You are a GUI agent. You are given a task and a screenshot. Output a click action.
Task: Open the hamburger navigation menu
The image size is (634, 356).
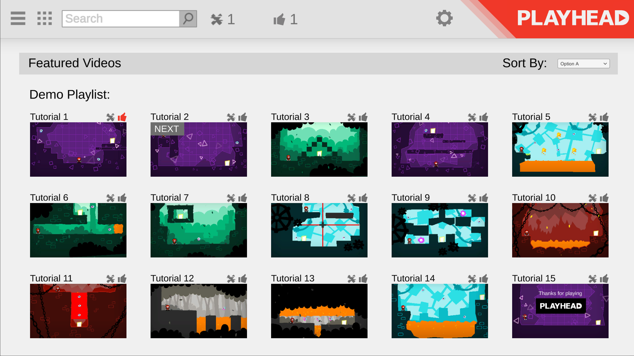pyautogui.click(x=18, y=19)
